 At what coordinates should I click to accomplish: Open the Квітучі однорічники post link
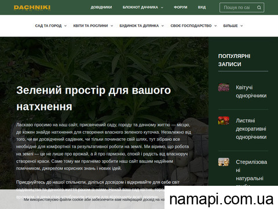(251, 92)
